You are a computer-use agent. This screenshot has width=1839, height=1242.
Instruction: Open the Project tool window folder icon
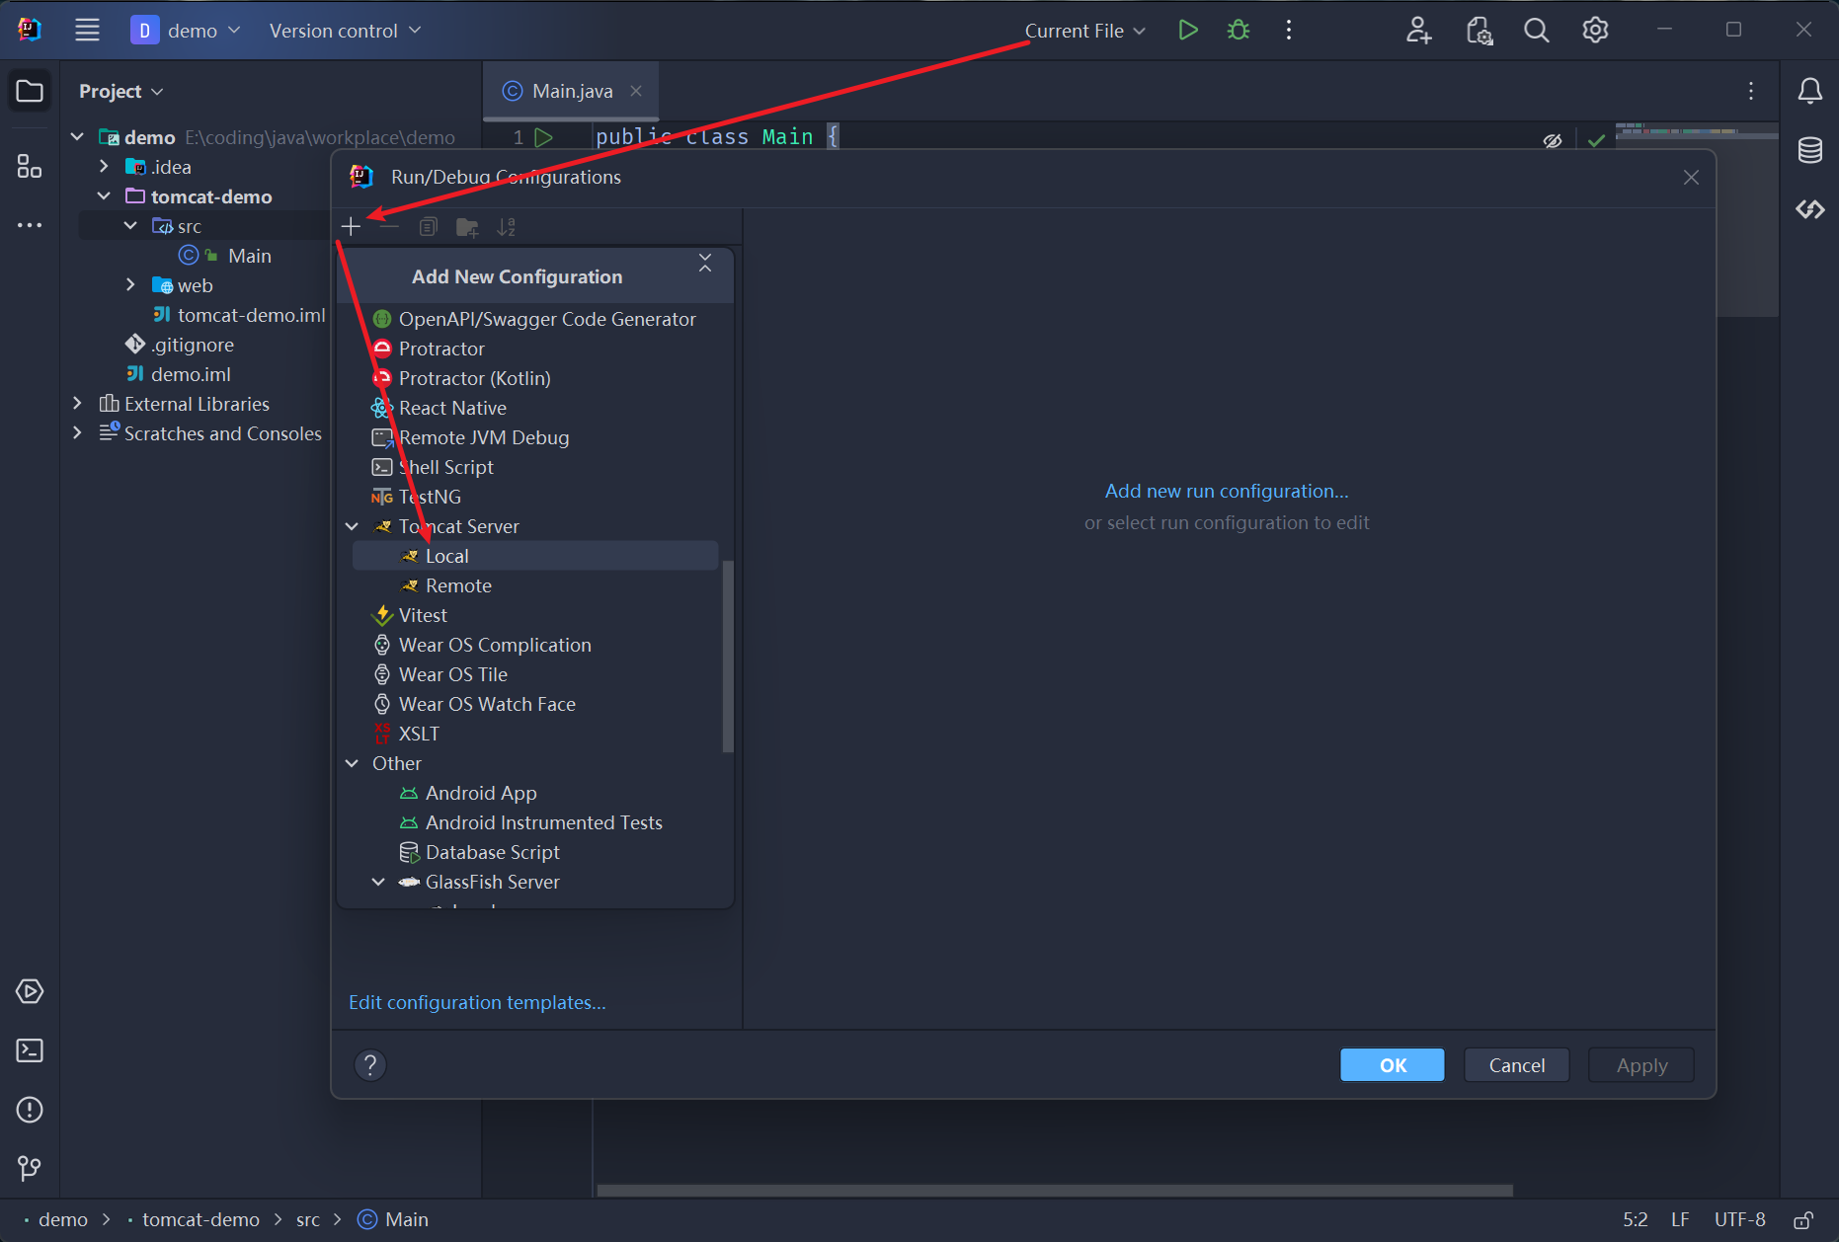click(30, 91)
